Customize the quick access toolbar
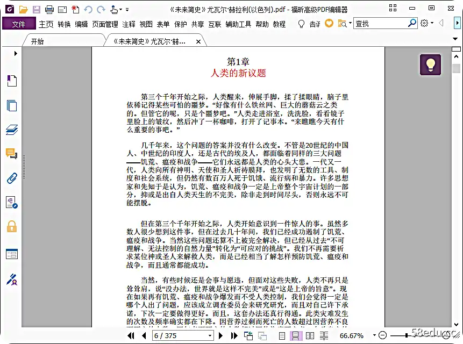This screenshot has height=344, width=463. [127, 10]
